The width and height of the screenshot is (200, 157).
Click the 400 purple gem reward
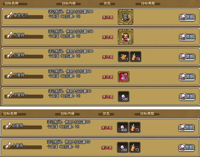[x=122, y=128]
